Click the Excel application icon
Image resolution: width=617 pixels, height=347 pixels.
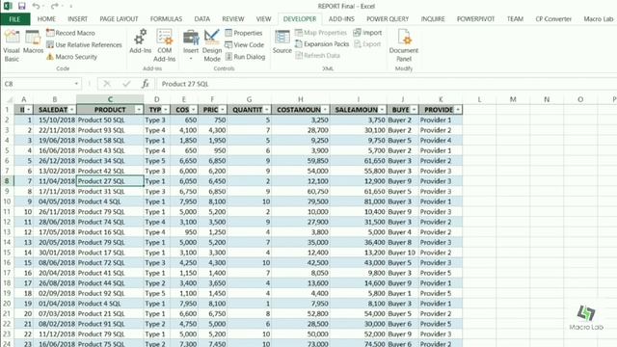point(8,6)
